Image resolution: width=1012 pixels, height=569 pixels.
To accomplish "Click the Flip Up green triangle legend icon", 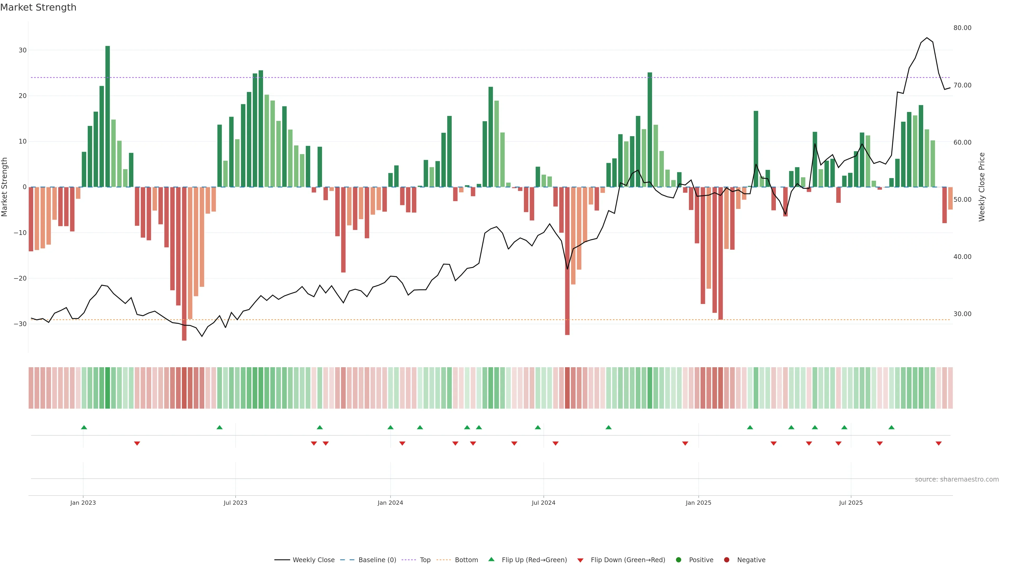I will pos(491,559).
